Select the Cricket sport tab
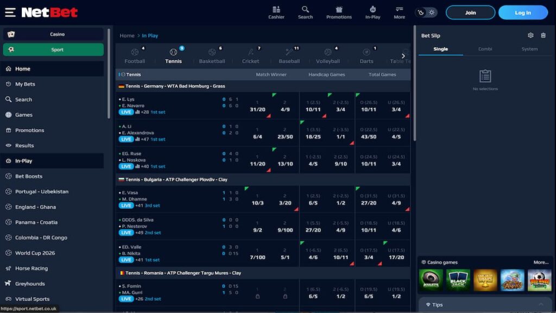 251,56
